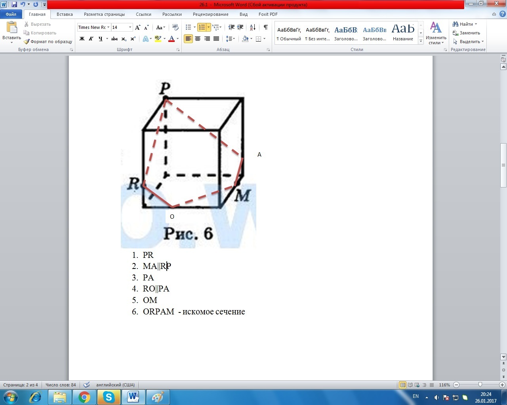Toggle bold with the Ж icon

click(x=82, y=39)
